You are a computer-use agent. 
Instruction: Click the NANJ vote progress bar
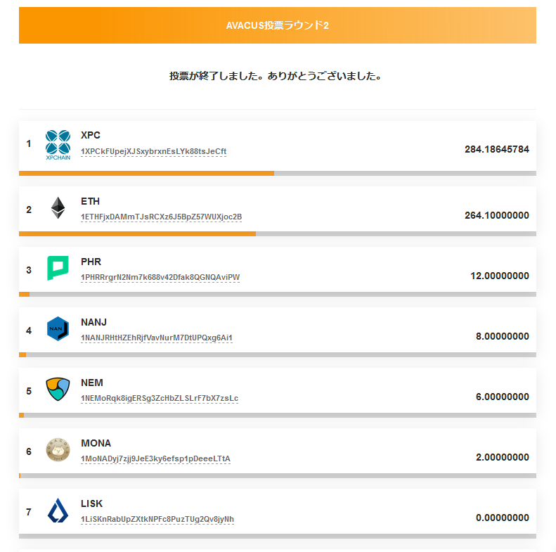(278, 354)
